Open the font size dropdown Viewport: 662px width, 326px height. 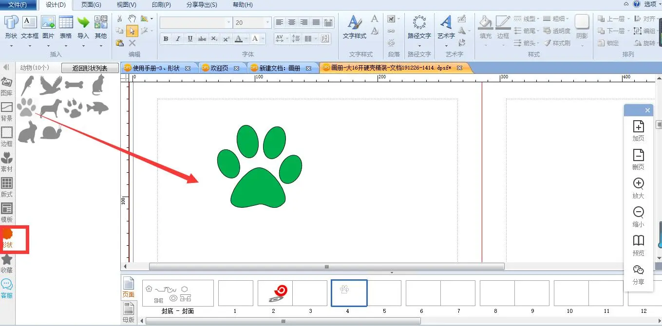click(x=267, y=23)
